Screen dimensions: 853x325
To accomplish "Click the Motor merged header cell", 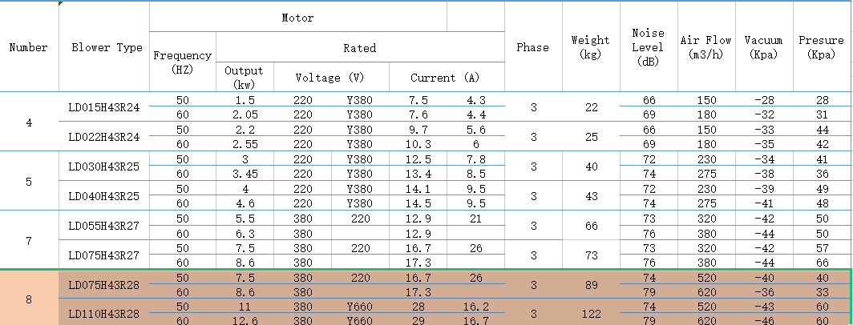I will tap(298, 17).
